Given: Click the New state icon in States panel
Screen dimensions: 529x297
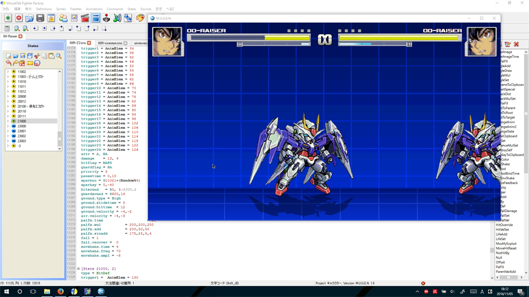Looking at the screenshot, I should tap(8, 56).
